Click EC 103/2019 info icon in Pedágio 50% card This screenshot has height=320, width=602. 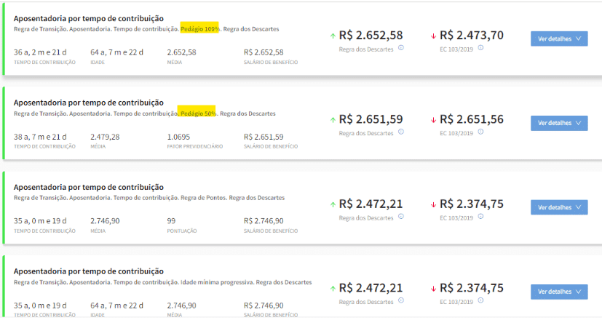(x=480, y=132)
